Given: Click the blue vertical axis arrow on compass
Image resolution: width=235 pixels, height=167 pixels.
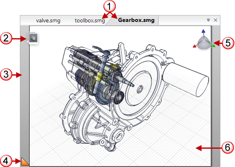Looking at the screenshot, I should 203,32.
